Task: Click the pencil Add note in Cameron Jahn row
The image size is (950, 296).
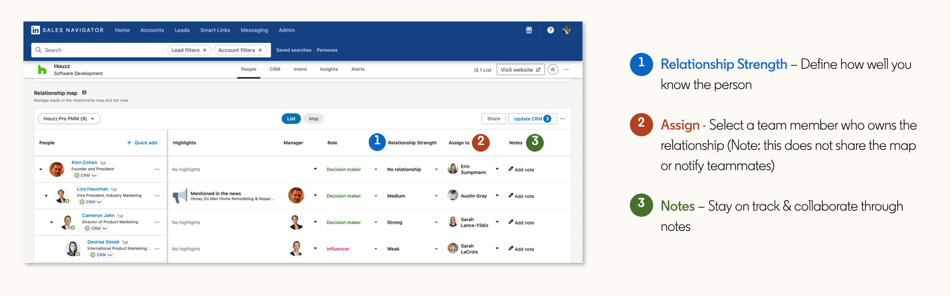Action: pos(521,222)
